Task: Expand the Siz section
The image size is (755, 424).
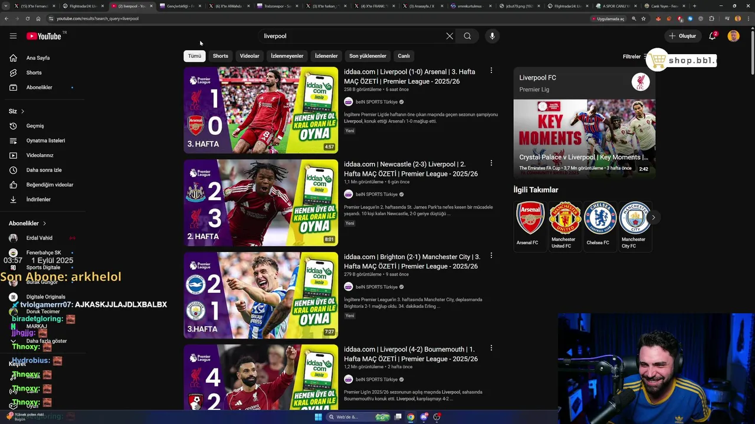Action: 17,111
